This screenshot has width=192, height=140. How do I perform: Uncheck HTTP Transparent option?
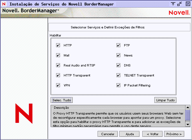(x=58, y=75)
